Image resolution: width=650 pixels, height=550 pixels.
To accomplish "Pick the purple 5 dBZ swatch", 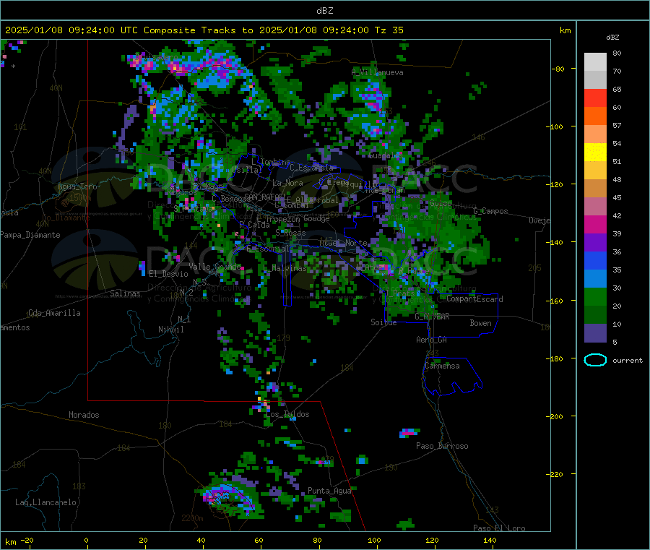I will (x=595, y=333).
